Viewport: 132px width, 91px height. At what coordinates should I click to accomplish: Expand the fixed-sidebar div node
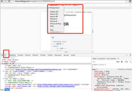(4, 71)
